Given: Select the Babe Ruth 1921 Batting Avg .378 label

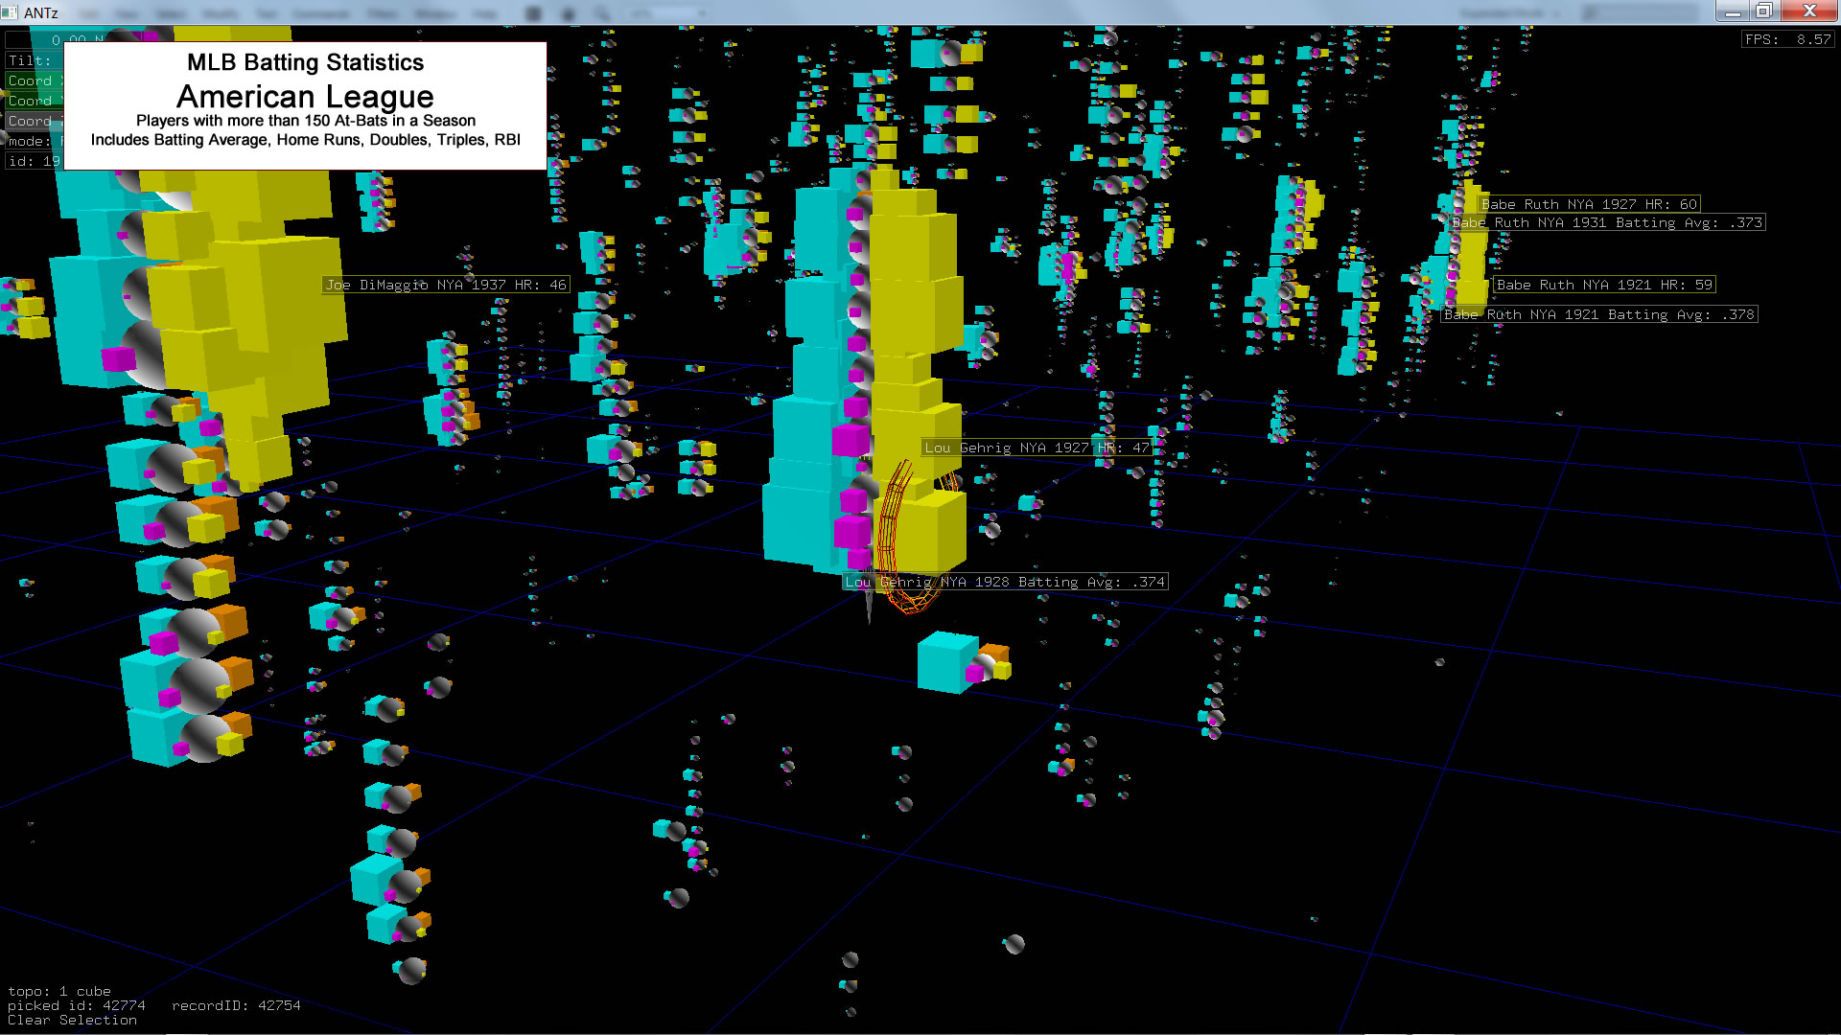Looking at the screenshot, I should click(x=1598, y=314).
